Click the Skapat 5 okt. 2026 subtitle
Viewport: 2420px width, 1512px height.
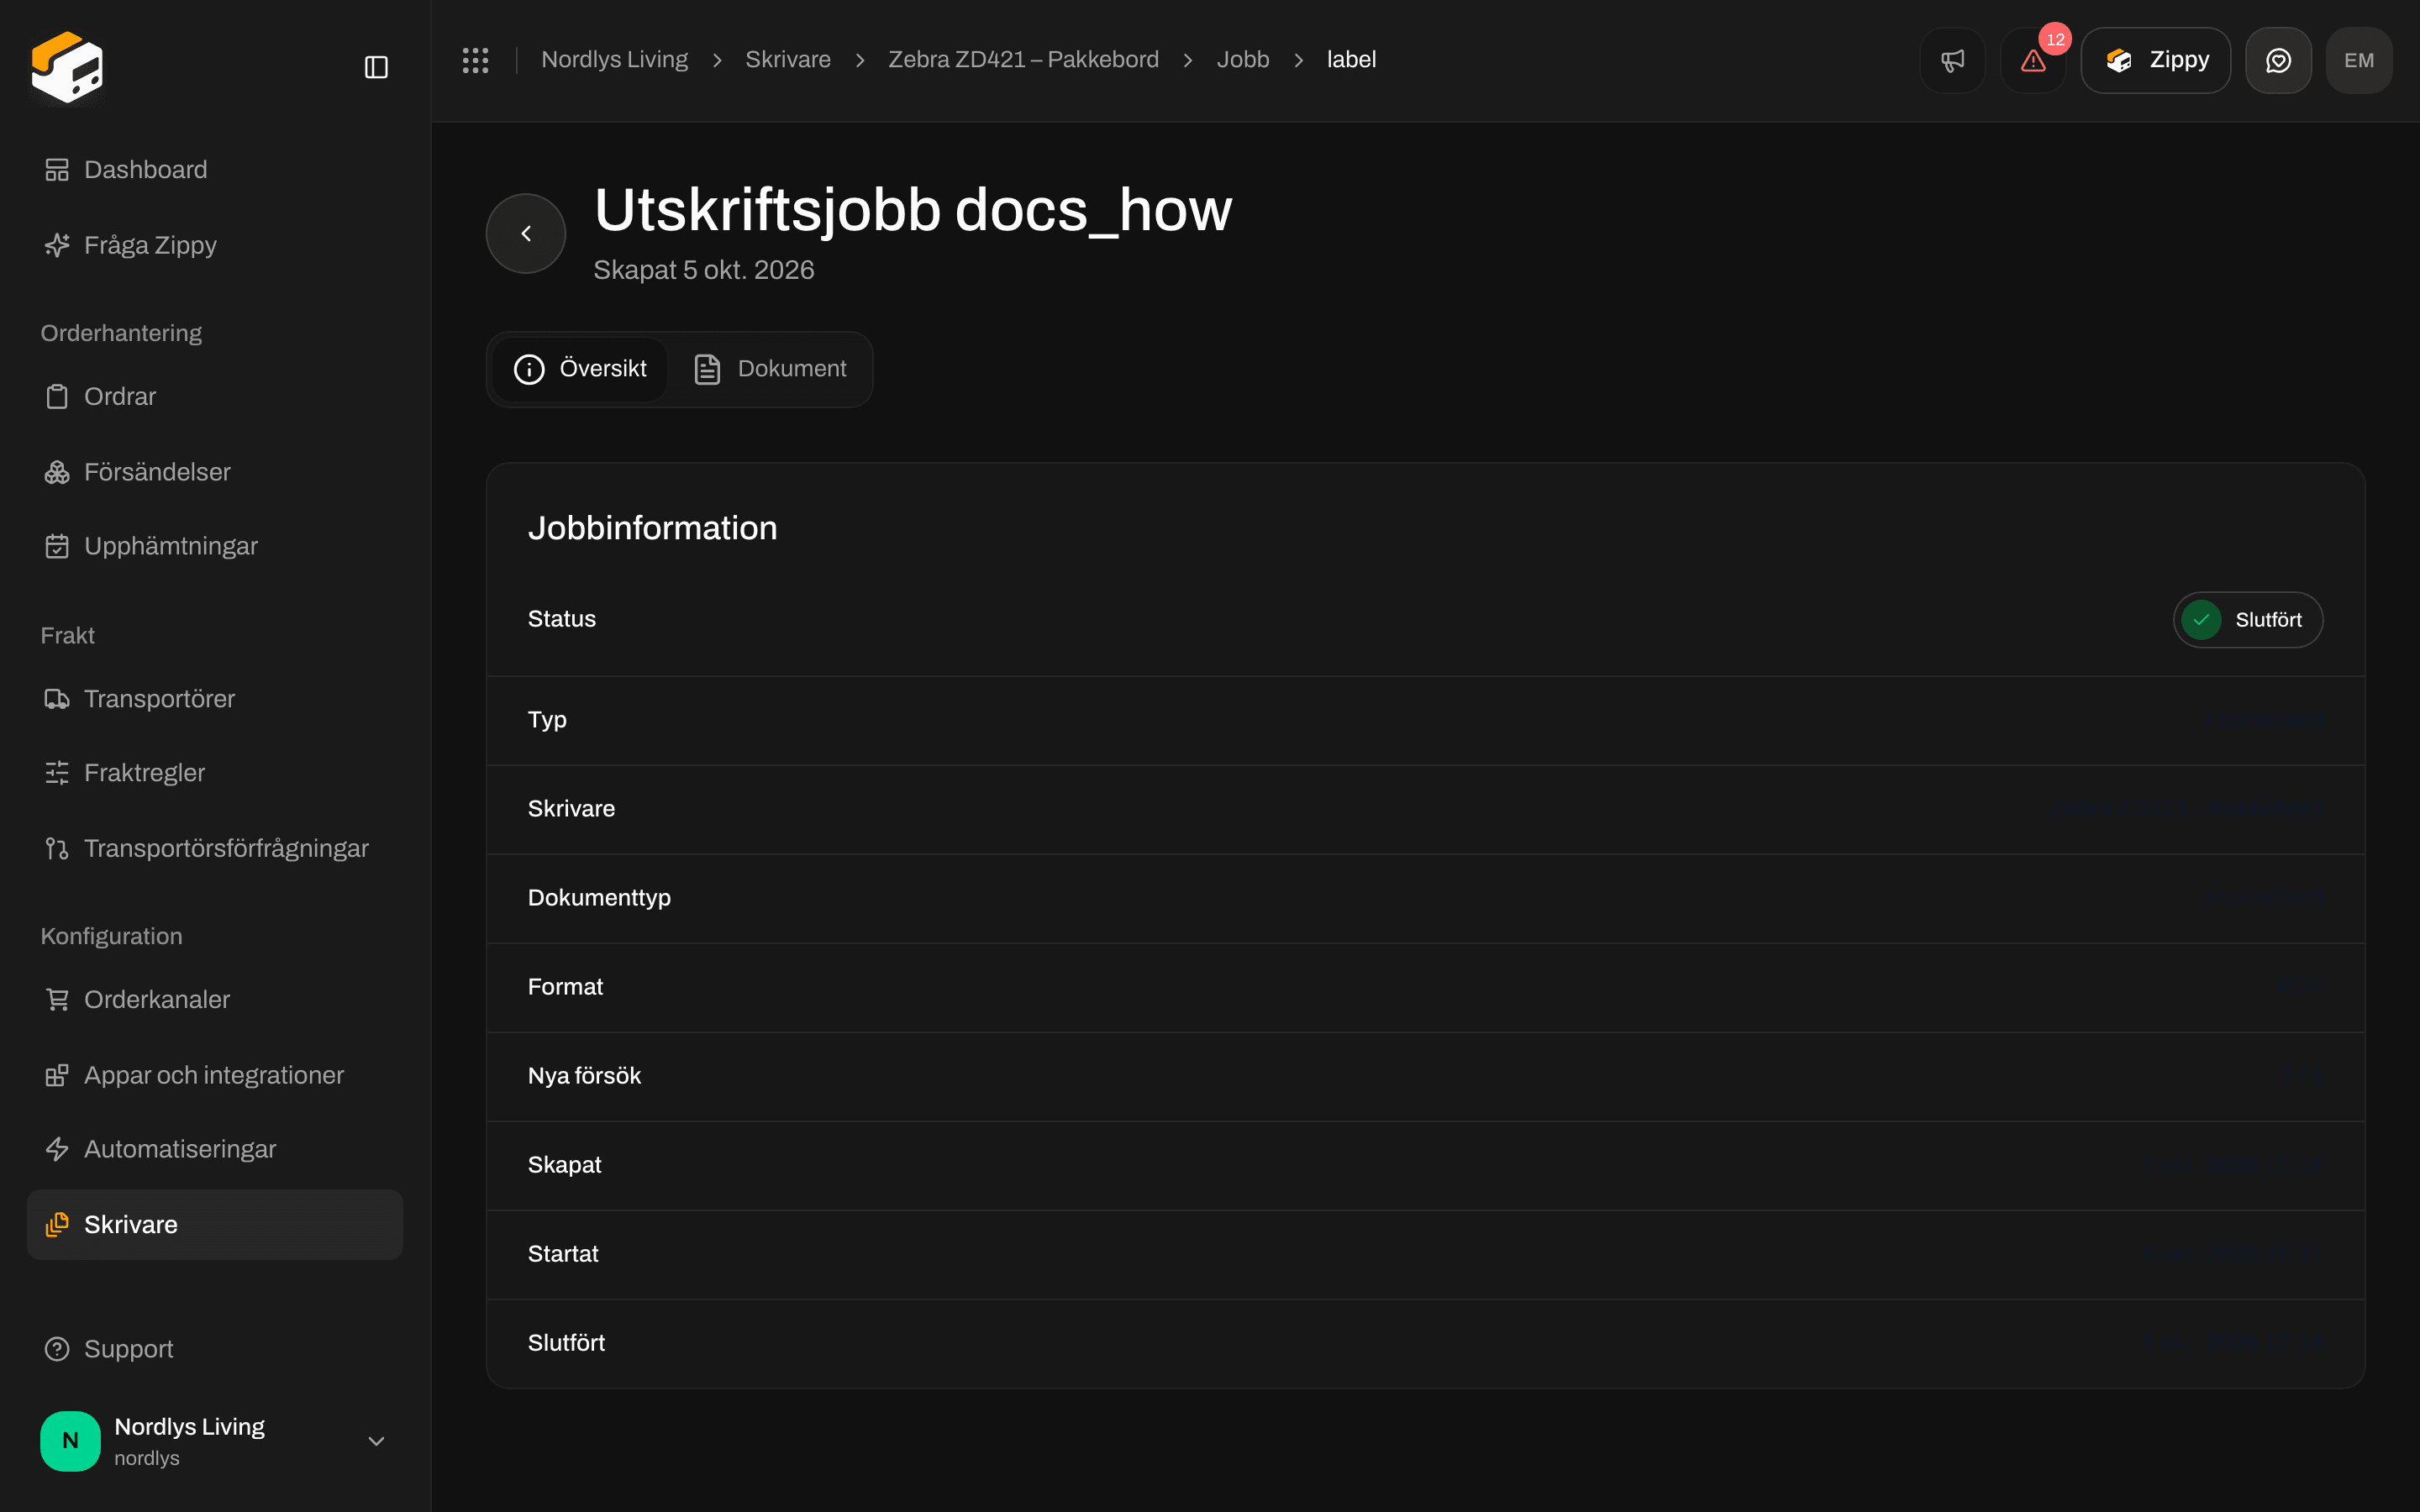click(703, 270)
